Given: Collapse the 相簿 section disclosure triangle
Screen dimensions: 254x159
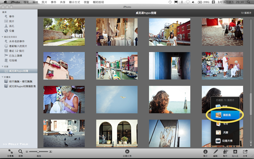Looking at the screenshot, I should [x=2, y=66].
